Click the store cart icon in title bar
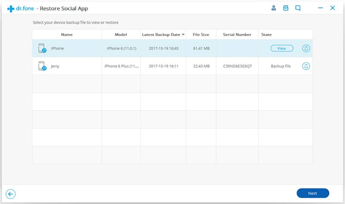Image resolution: width=345 pixels, height=204 pixels. (x=285, y=8)
